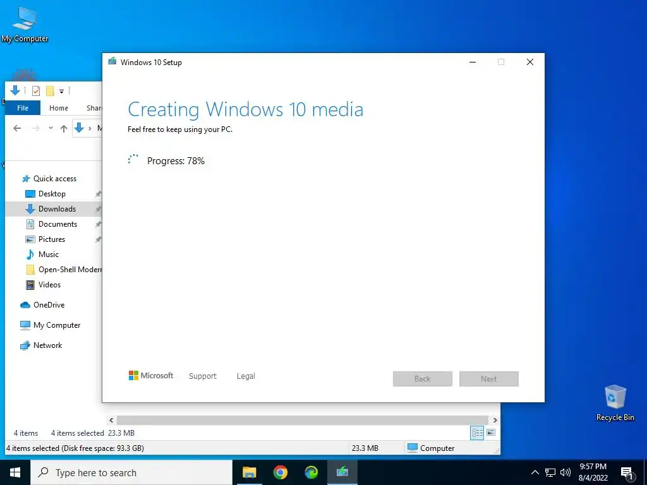
Task: Open the Recycle Bin desktop icon
Action: point(615,403)
